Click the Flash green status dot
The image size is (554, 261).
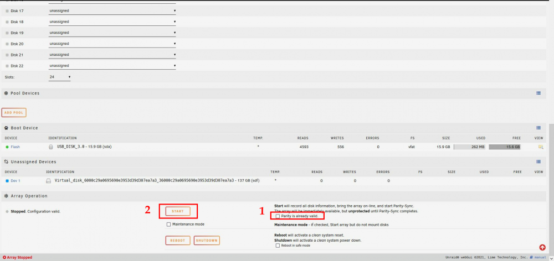click(7, 147)
